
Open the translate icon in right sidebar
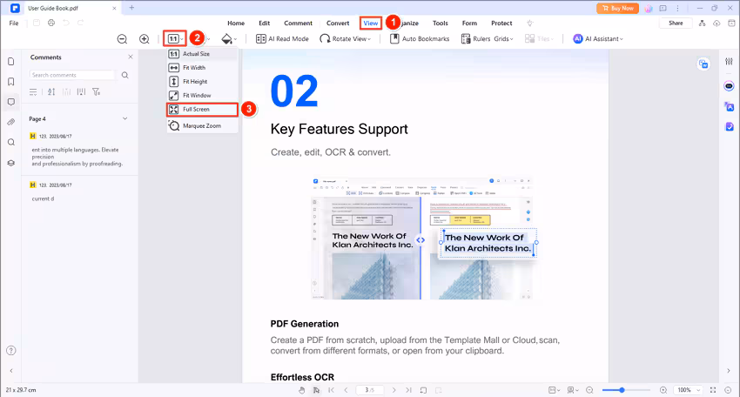pyautogui.click(x=729, y=107)
